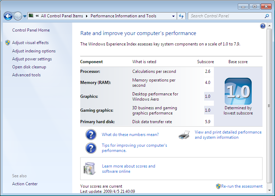The height and width of the screenshot is (196, 275).
Task: Click the vertical scrollbar up arrow
Action: (269, 26)
